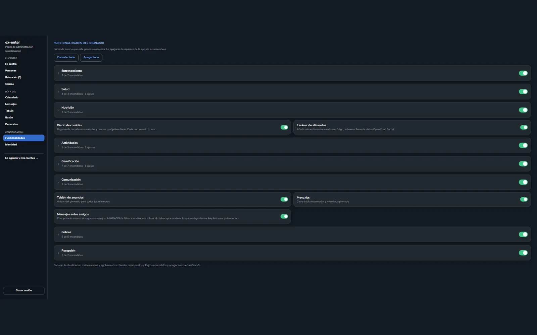537x335 pixels.
Task: Collapse the Comunicación section chevron
Action: click(x=58, y=182)
